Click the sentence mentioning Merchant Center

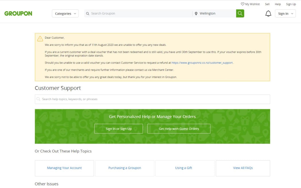[109, 70]
